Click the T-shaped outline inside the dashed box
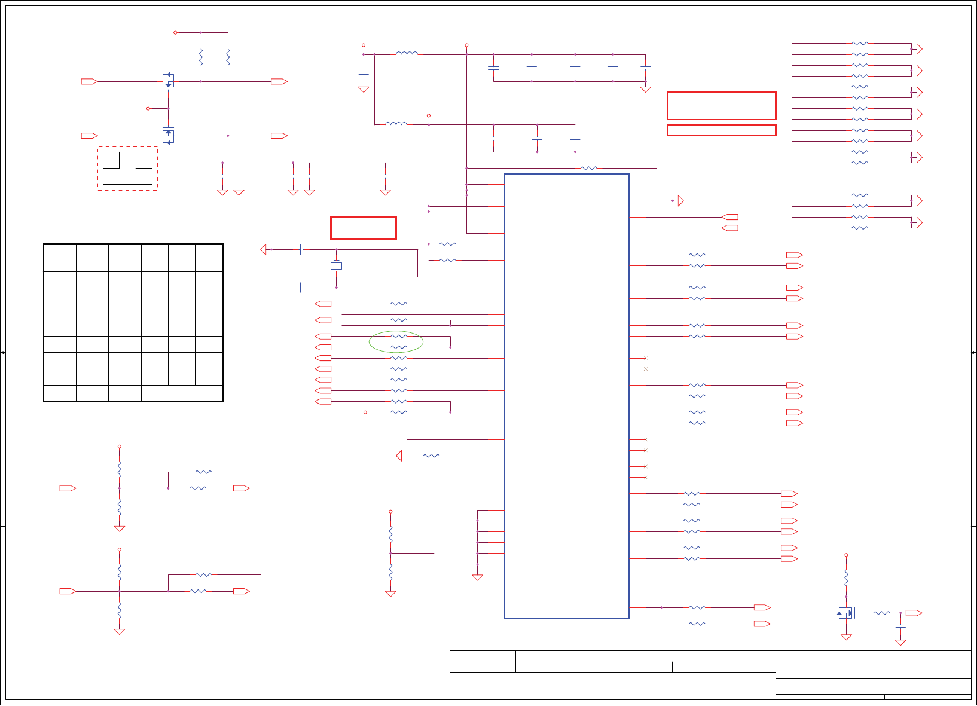The height and width of the screenshot is (706, 977). click(x=127, y=168)
